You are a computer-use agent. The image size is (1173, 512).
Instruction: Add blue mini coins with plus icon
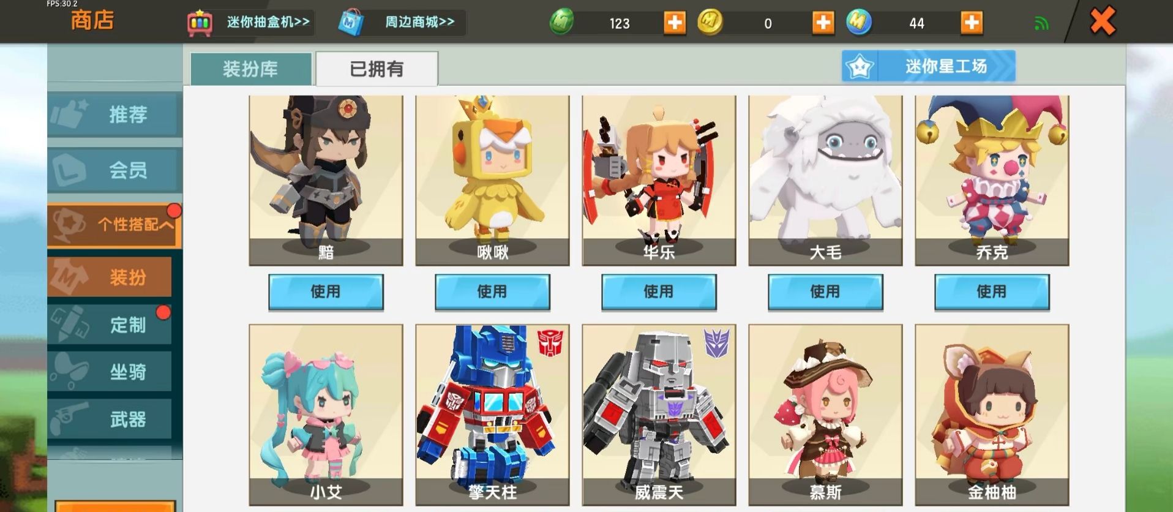point(972,23)
